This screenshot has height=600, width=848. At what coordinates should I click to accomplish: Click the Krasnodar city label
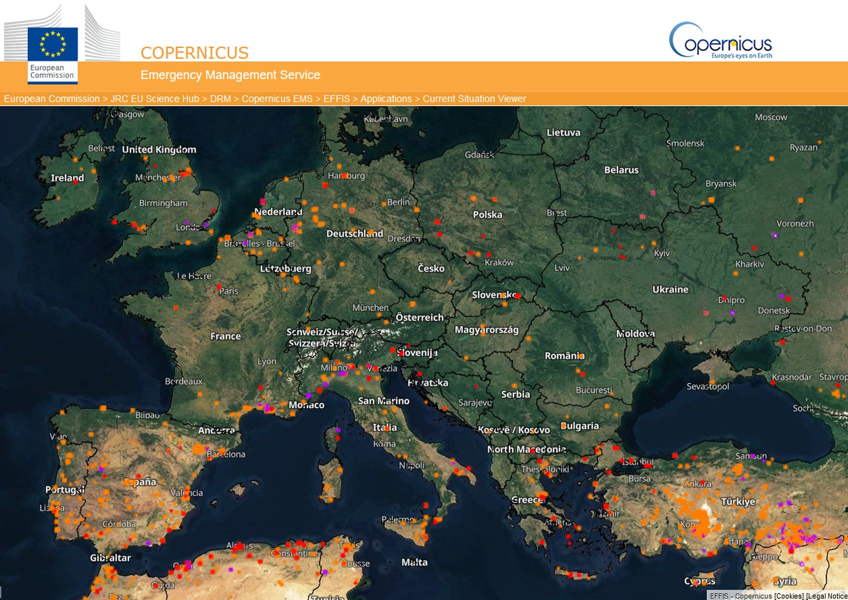tap(791, 377)
